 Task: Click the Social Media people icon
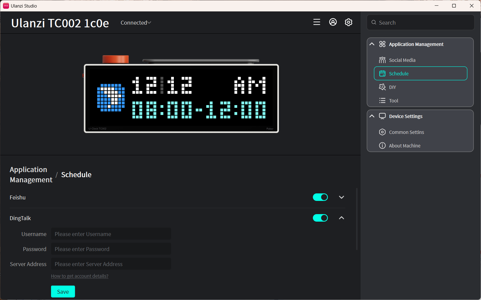[382, 60]
